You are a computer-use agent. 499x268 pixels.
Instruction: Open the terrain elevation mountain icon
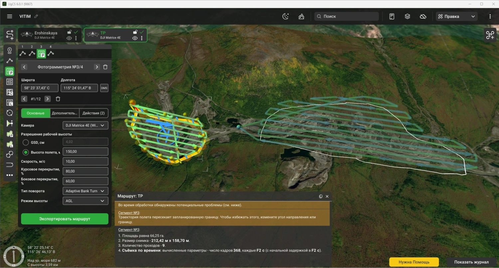pos(301,16)
